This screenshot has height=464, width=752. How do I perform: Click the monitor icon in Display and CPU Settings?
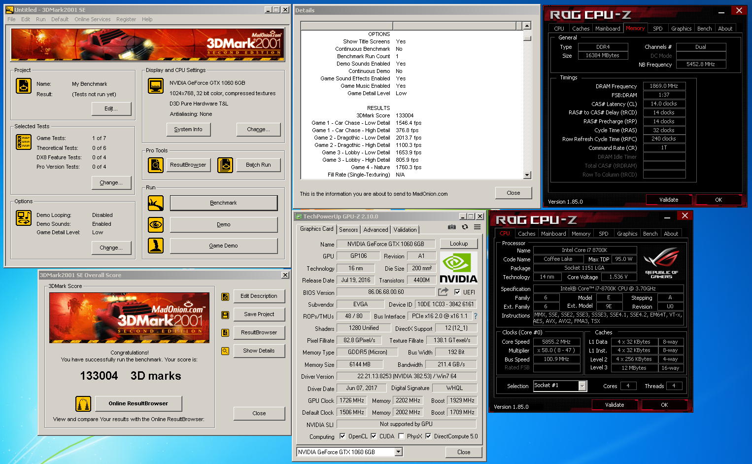coord(156,86)
